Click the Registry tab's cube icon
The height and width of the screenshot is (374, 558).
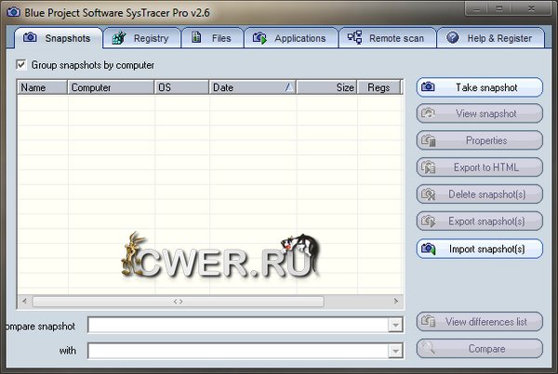(119, 38)
